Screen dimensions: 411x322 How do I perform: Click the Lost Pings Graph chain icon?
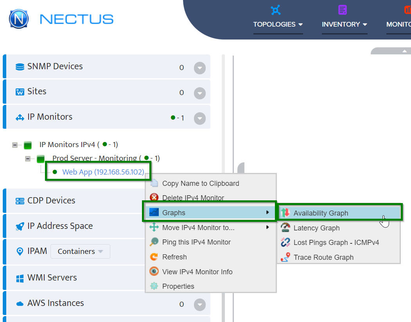(x=285, y=242)
